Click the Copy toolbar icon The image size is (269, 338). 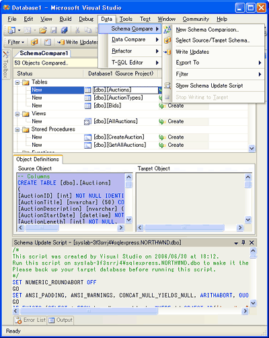click(x=88, y=30)
